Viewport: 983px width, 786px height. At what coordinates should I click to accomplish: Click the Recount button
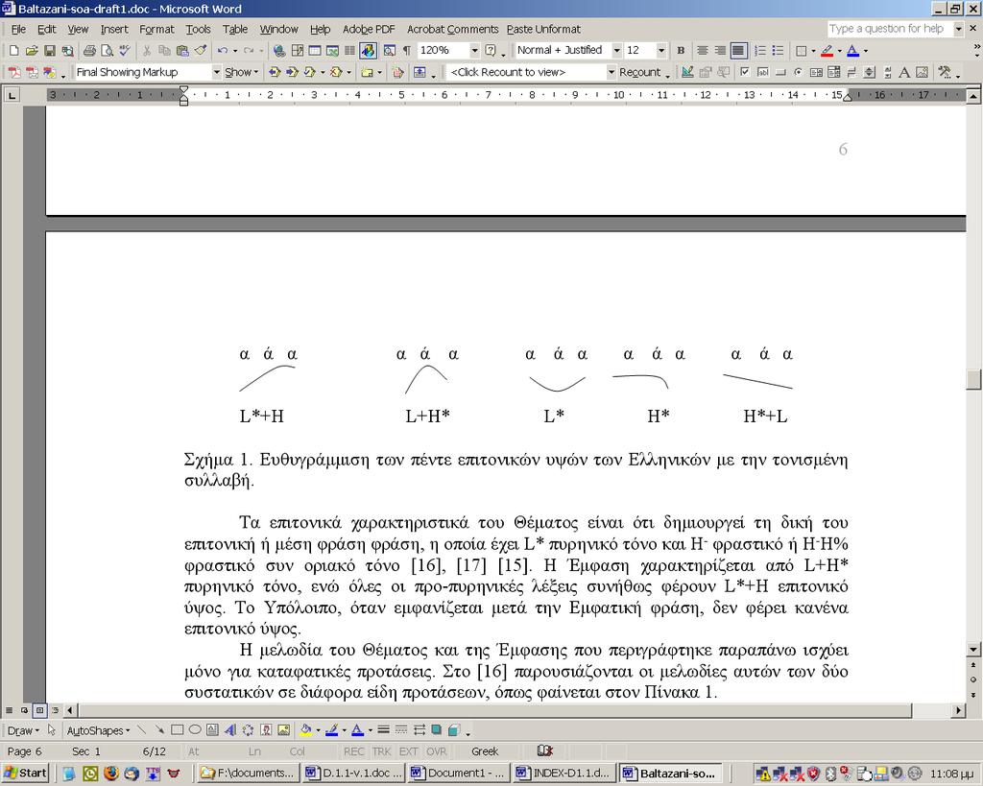click(x=640, y=73)
